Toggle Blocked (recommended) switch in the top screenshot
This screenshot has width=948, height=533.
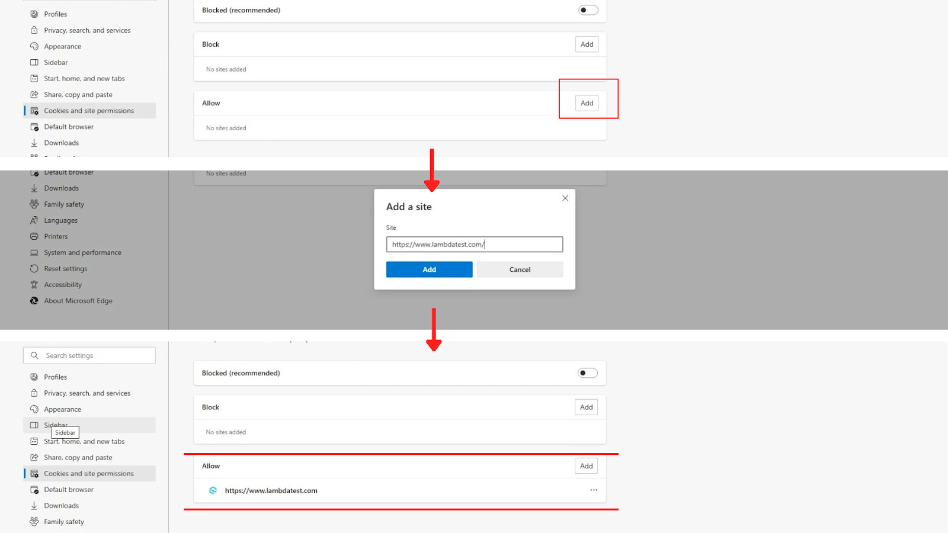click(x=588, y=10)
